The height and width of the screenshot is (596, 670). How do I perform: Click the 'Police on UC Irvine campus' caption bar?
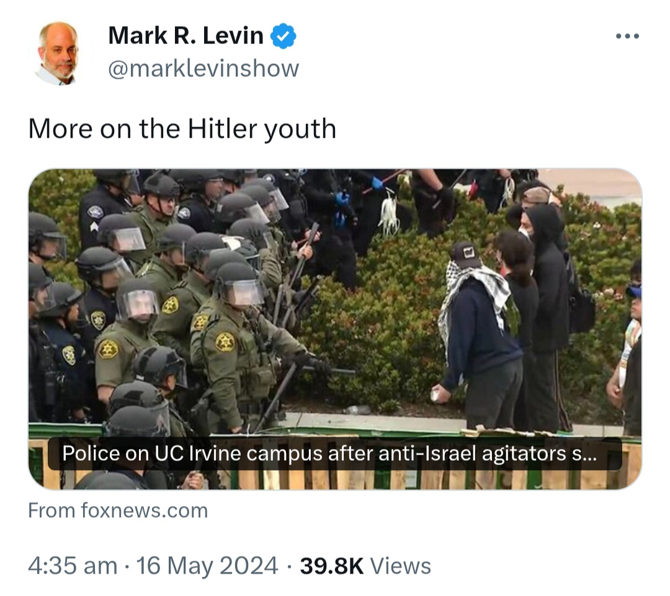pyautogui.click(x=335, y=454)
